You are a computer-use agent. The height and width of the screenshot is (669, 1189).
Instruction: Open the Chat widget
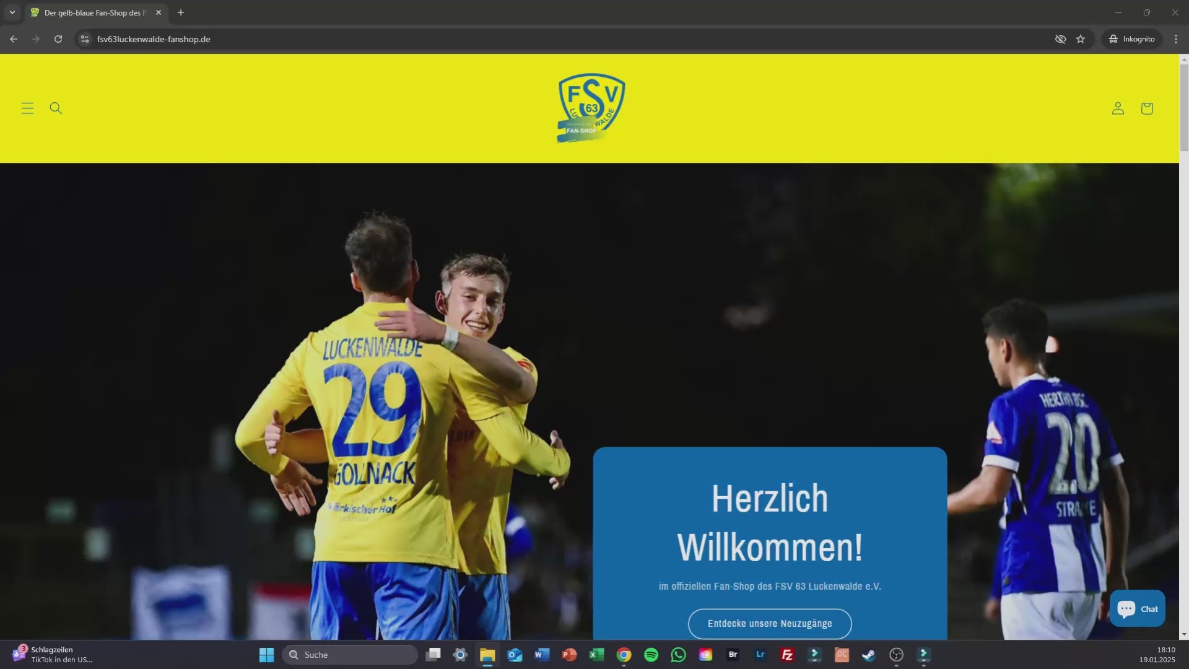coord(1138,609)
